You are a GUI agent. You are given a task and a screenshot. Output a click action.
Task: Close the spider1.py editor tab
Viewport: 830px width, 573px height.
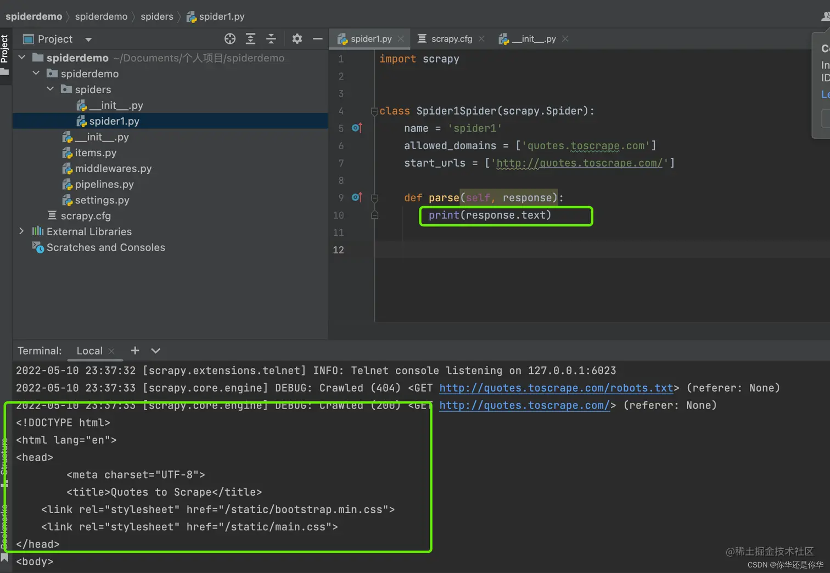401,38
